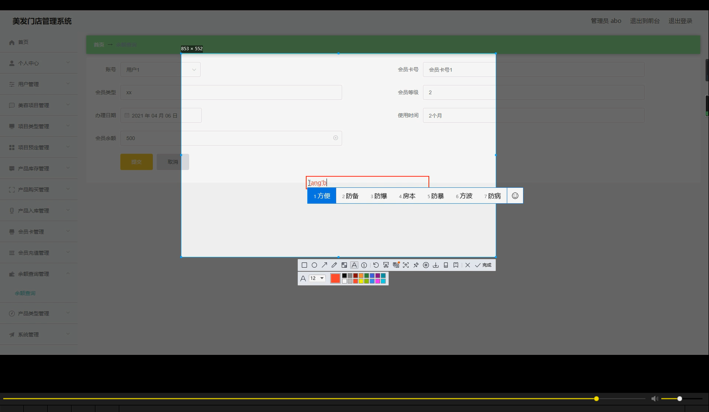Click the compass icon beside 产品类型管理
709x412 pixels.
click(12, 314)
